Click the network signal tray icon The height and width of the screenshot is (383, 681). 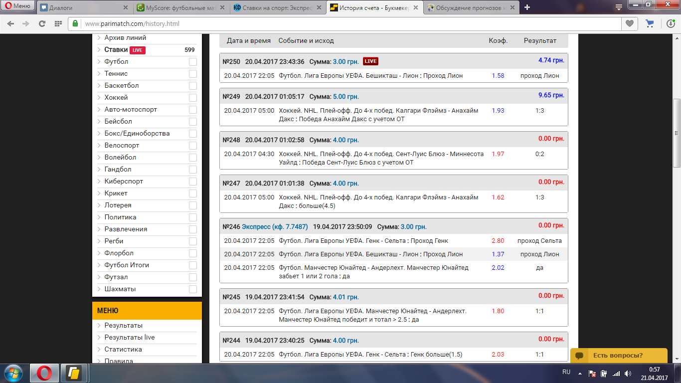[x=616, y=373]
